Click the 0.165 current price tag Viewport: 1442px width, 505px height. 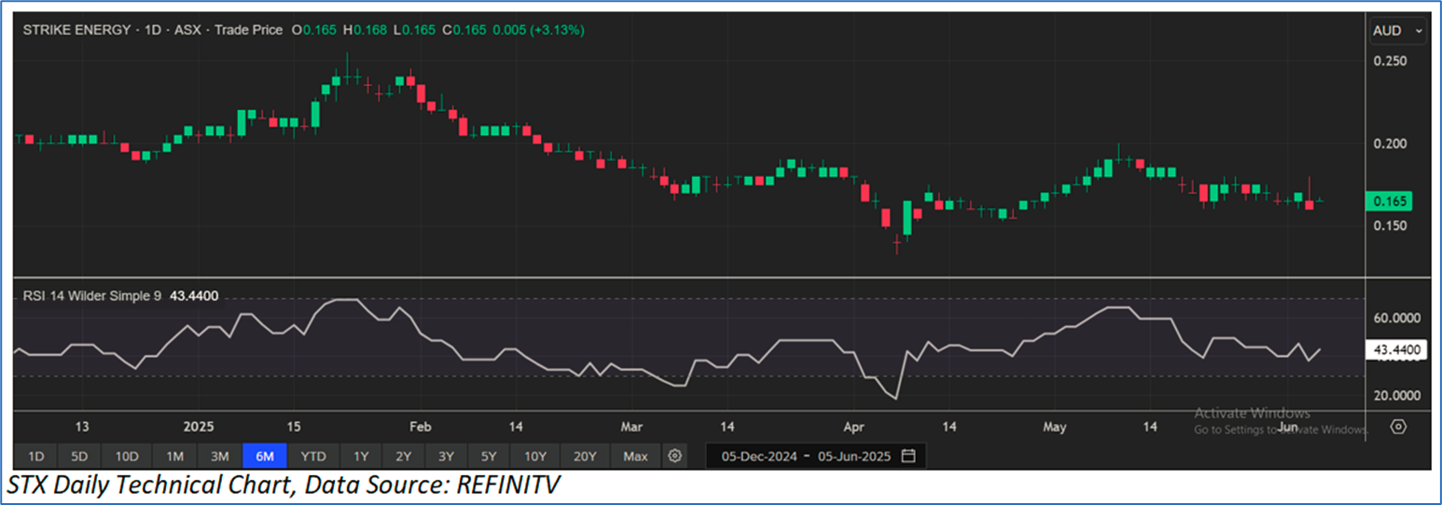(1388, 200)
